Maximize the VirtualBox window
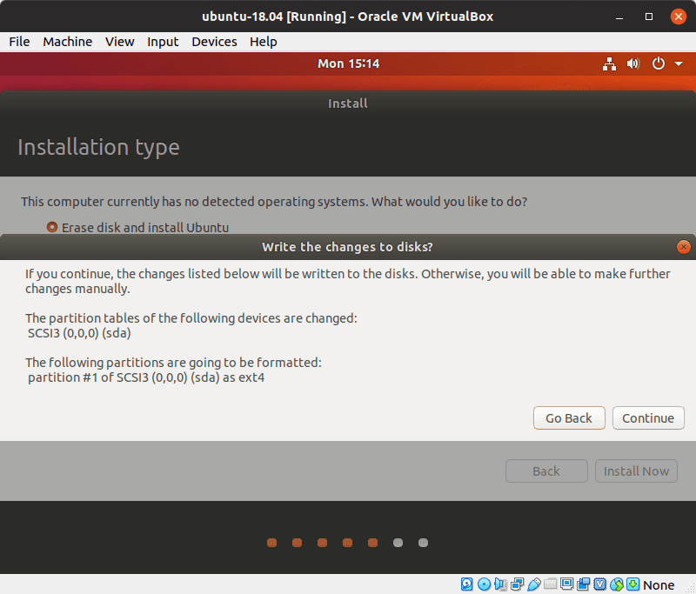Viewport: 696px width, 594px height. (648, 17)
